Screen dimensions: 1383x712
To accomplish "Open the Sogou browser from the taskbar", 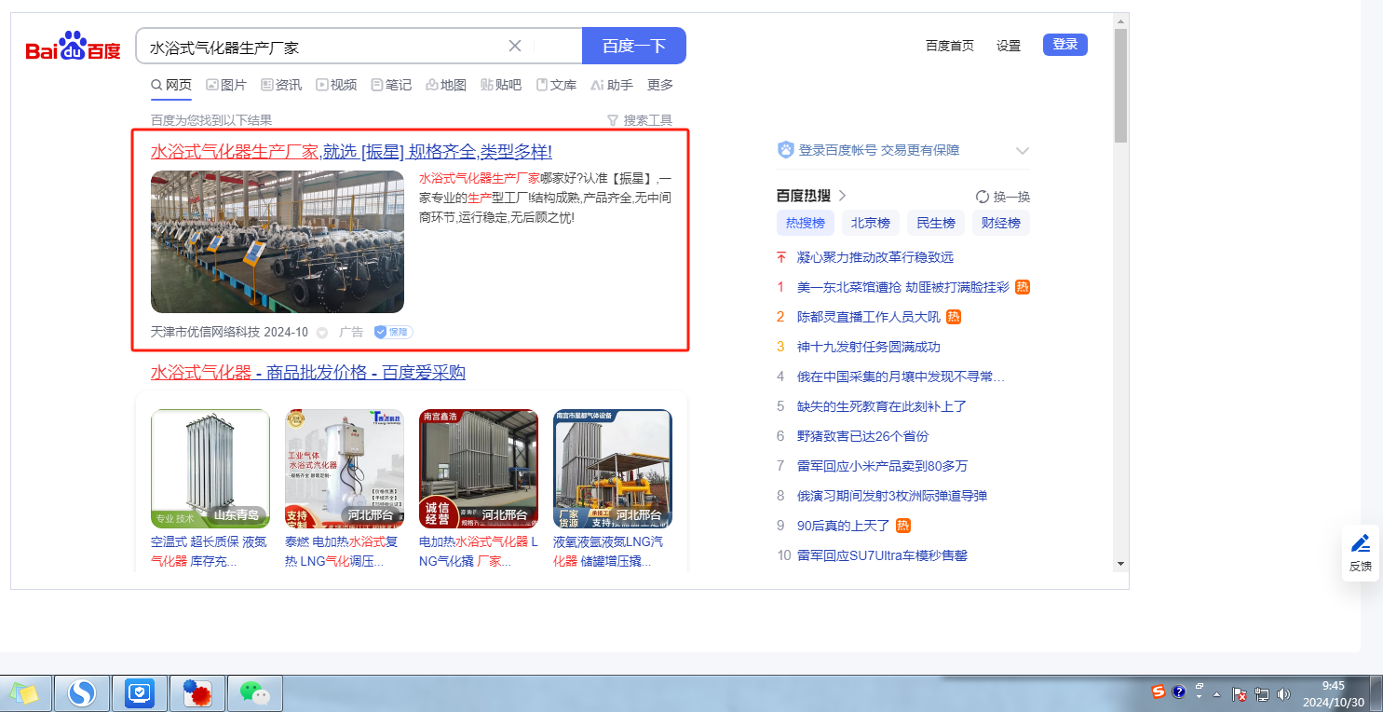I will (x=83, y=692).
